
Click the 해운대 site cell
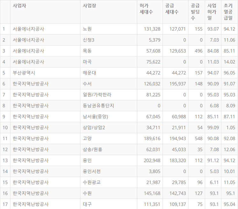tap(89, 73)
